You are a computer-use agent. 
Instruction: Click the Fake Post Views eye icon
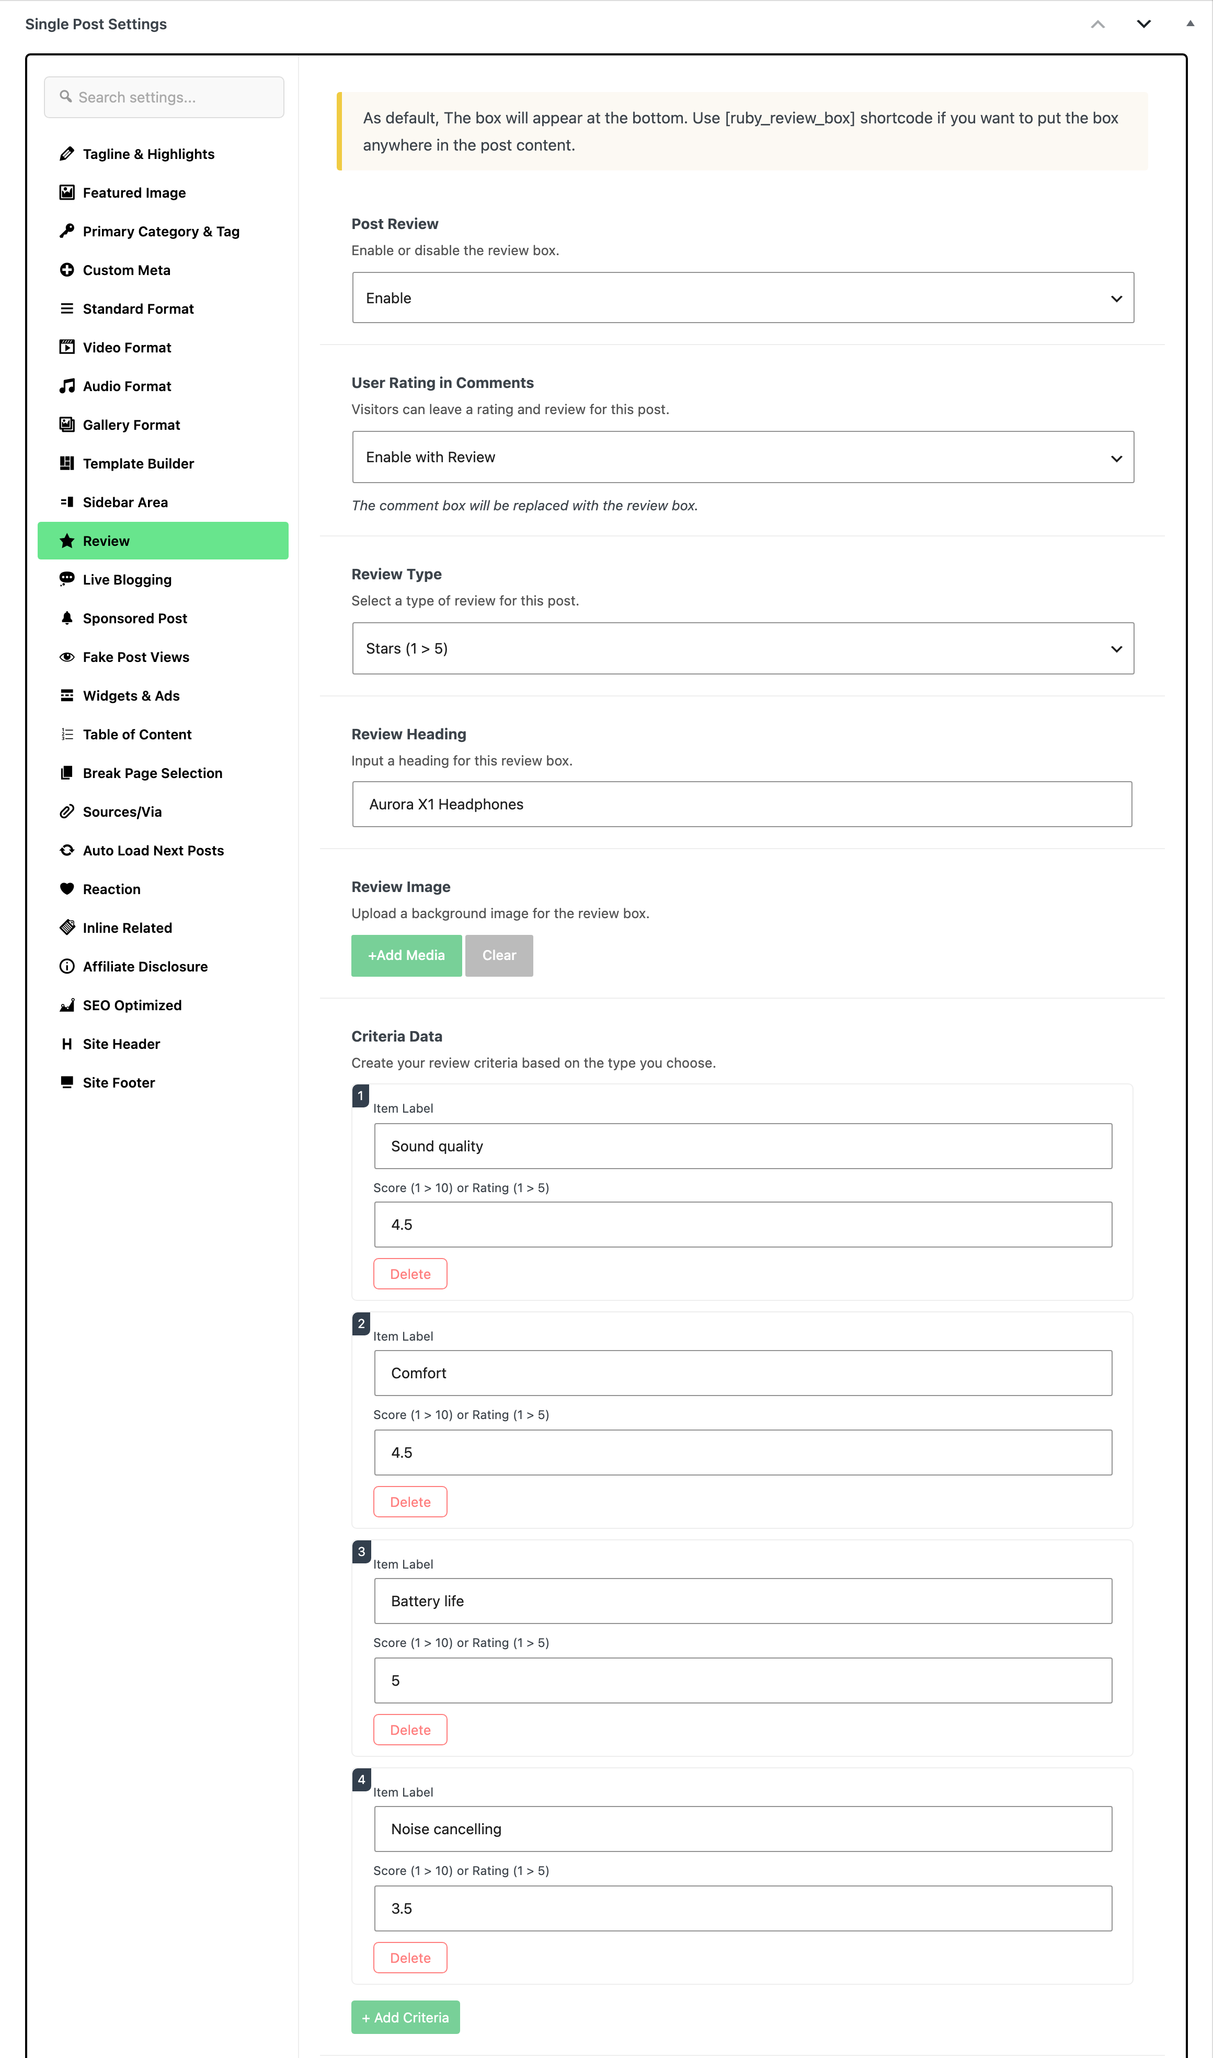(67, 657)
